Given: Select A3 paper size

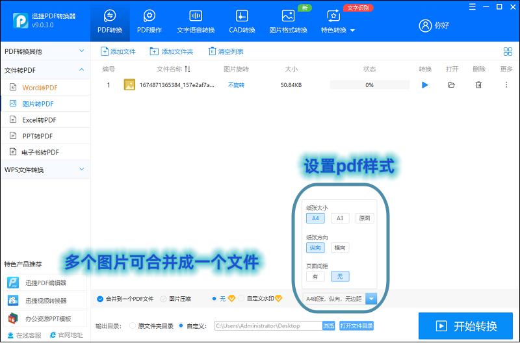Looking at the screenshot, I should [x=340, y=218].
